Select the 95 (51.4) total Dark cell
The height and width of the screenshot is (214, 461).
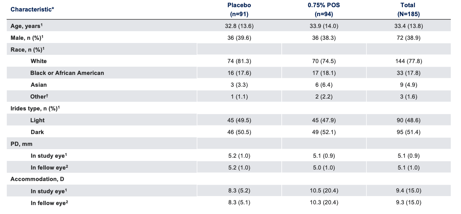coord(408,132)
